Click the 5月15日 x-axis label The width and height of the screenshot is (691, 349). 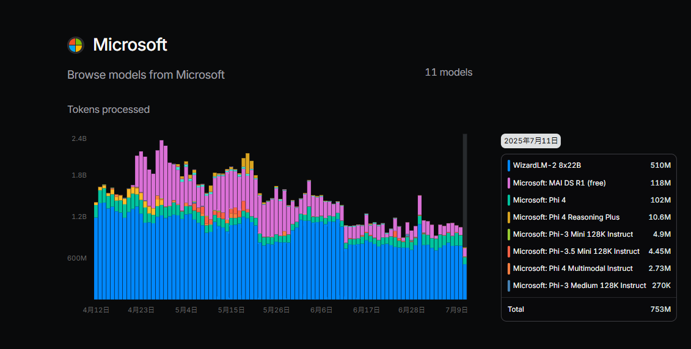(x=232, y=310)
